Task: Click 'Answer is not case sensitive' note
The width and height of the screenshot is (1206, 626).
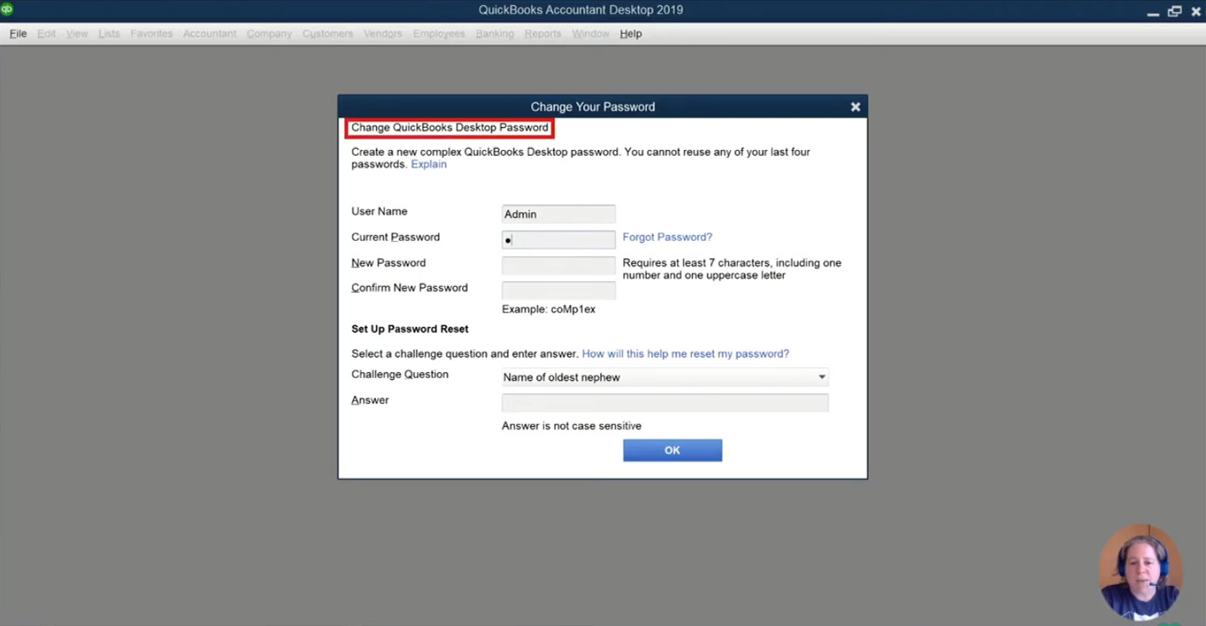Action: (572, 426)
